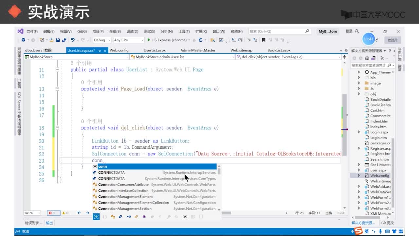Switch to Git 更改 tab at bottom
This screenshot has width=419, height=236.
(388, 223)
